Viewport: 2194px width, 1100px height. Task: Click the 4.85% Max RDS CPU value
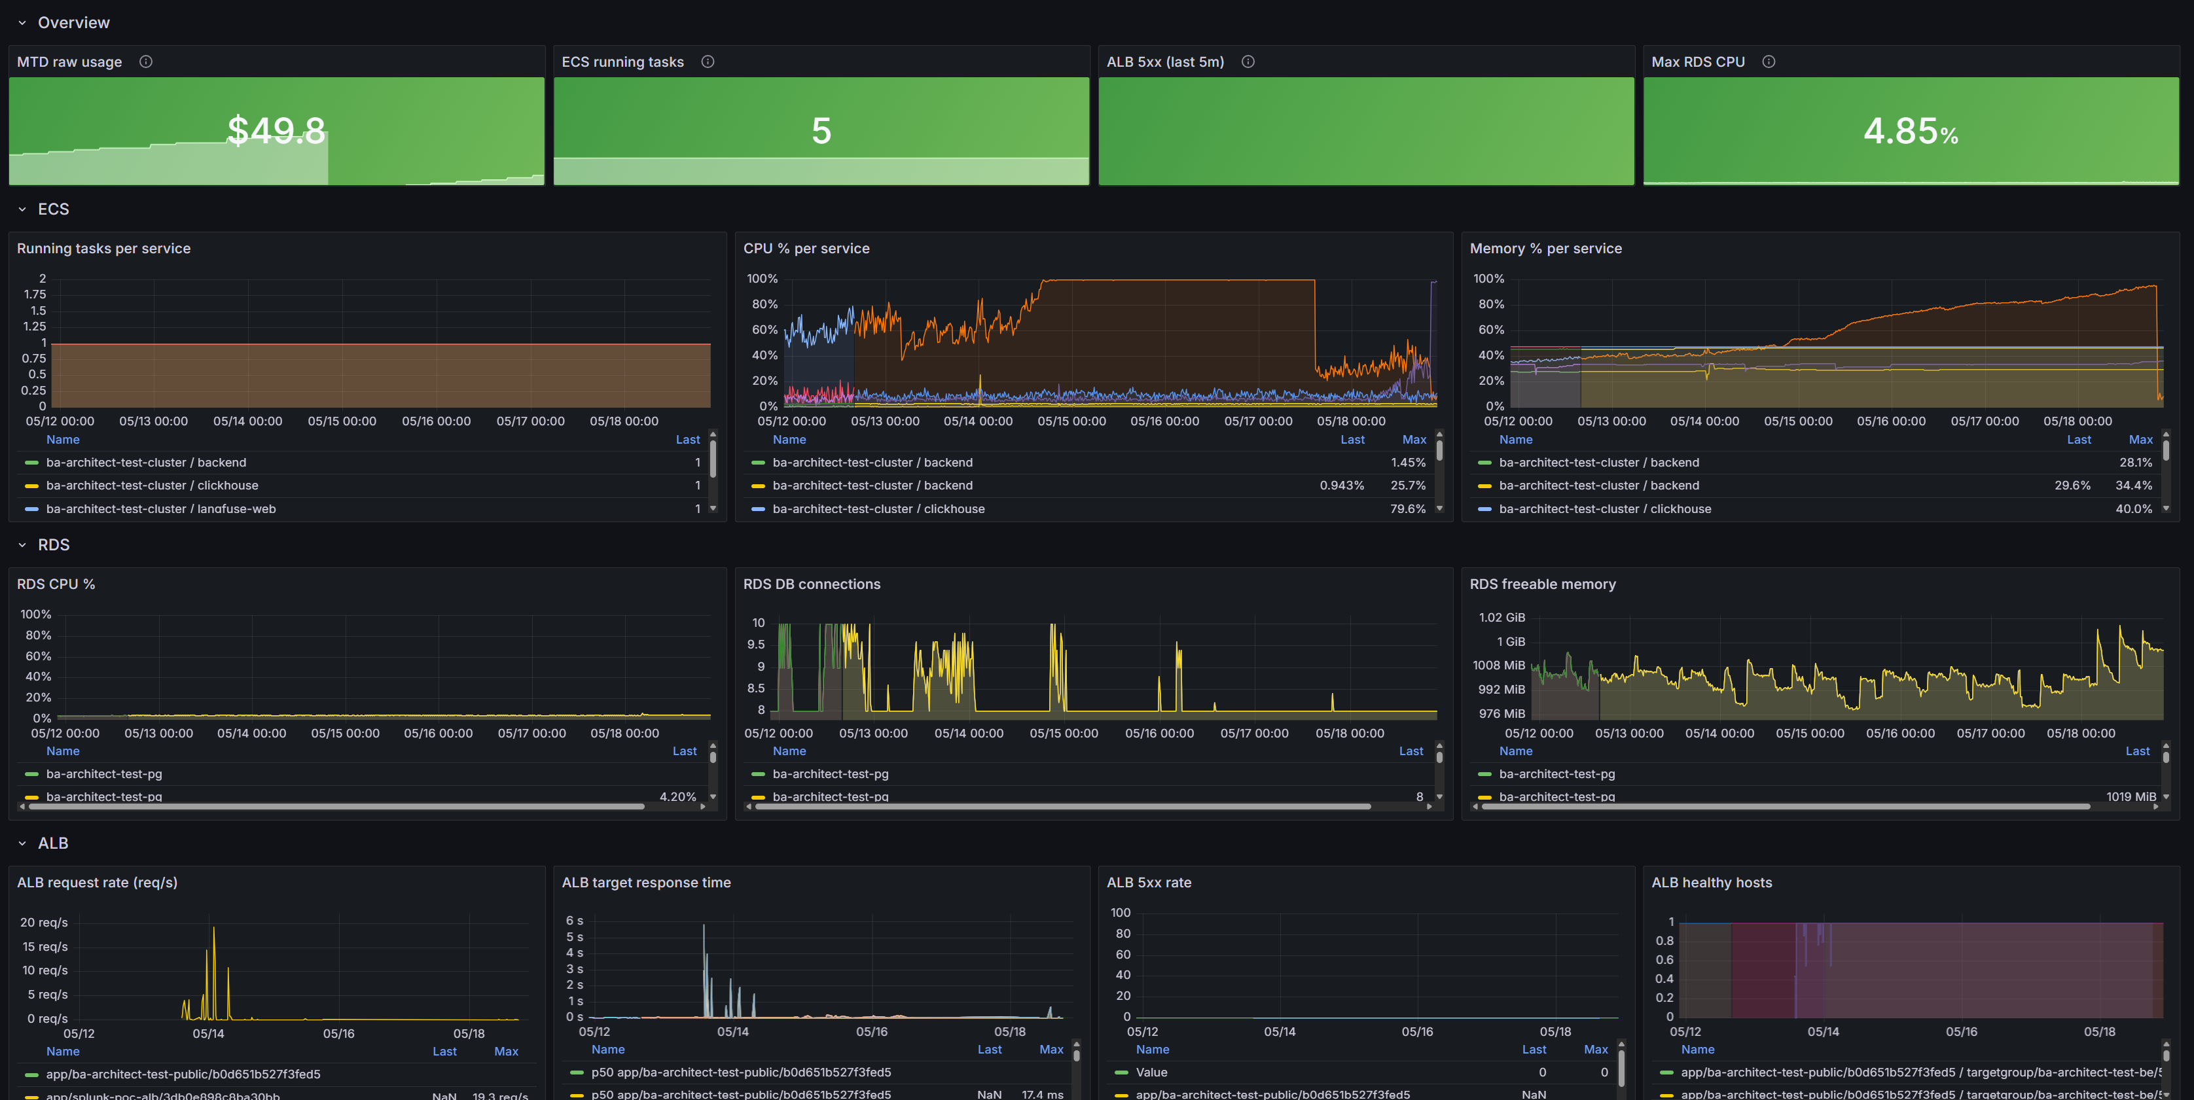1911,131
